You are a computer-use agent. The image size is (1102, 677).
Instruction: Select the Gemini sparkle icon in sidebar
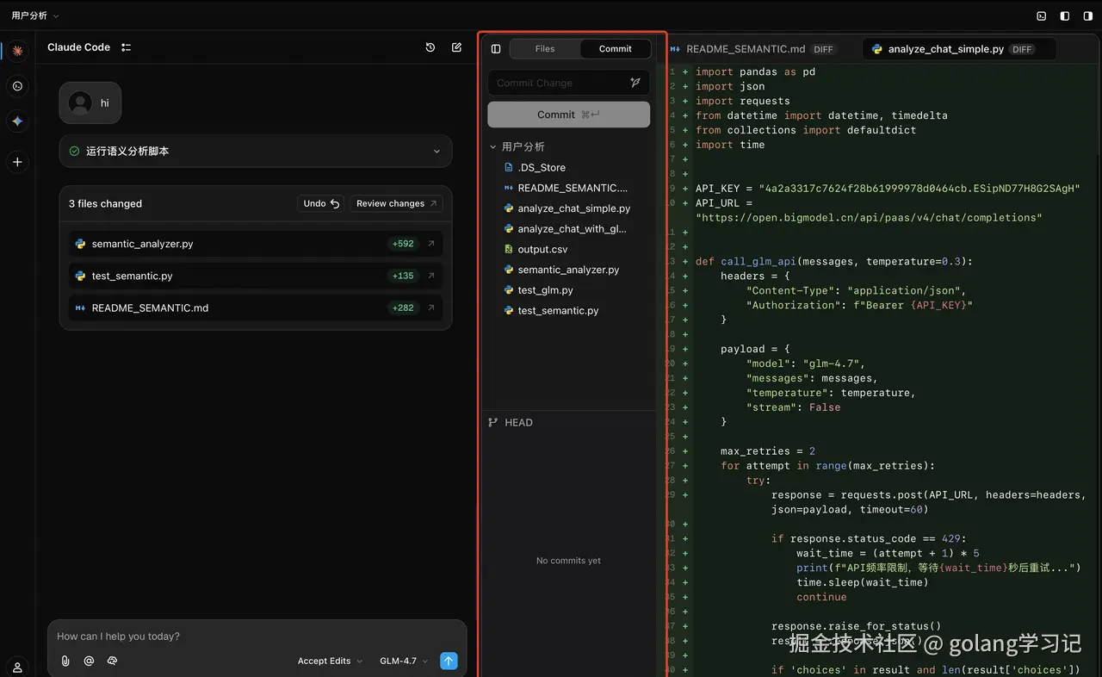[17, 121]
